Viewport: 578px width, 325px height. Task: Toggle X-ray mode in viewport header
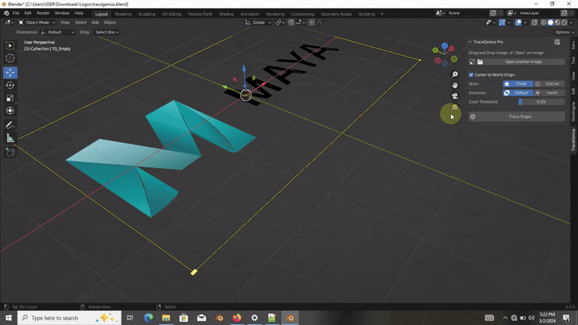tap(534, 22)
